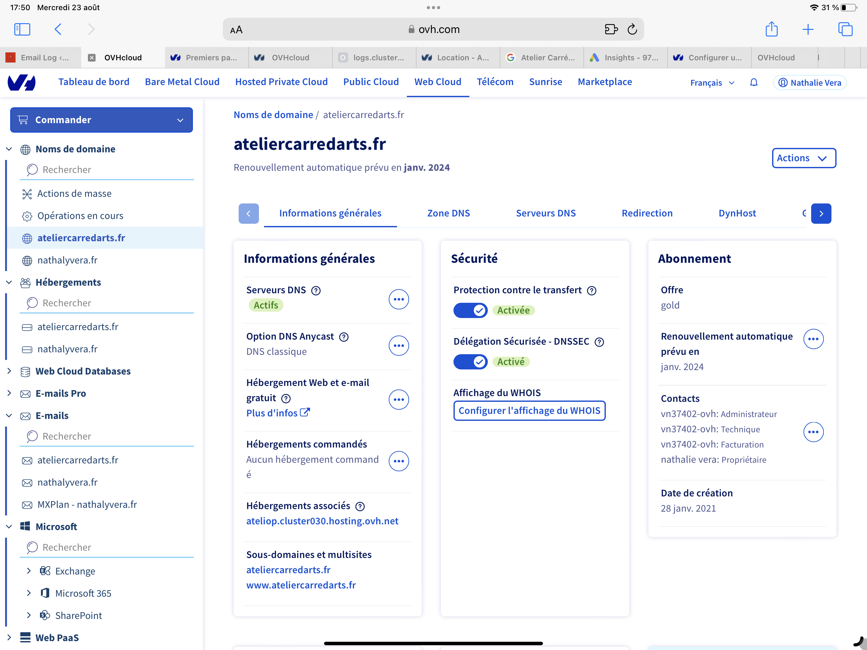Disable Protection contre le transfert toggle
The image size is (867, 650).
470,310
